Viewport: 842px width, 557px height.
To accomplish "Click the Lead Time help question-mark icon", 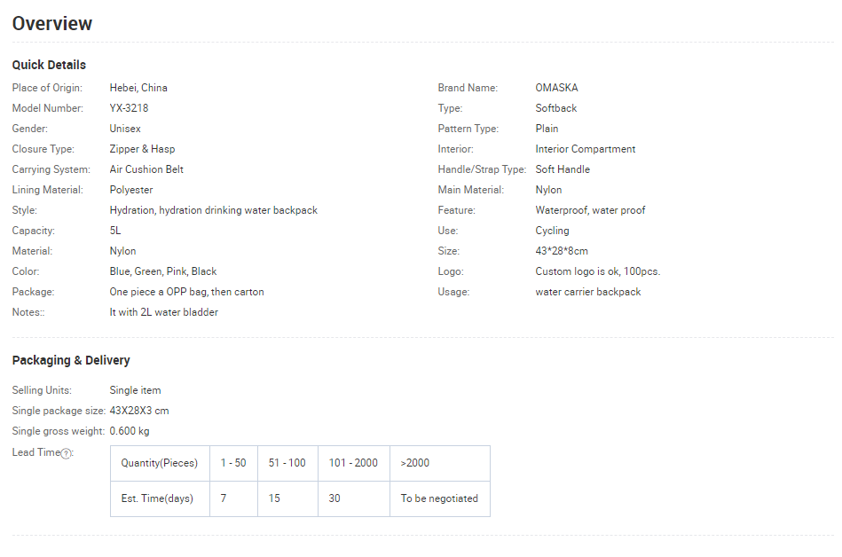I will click(x=66, y=453).
